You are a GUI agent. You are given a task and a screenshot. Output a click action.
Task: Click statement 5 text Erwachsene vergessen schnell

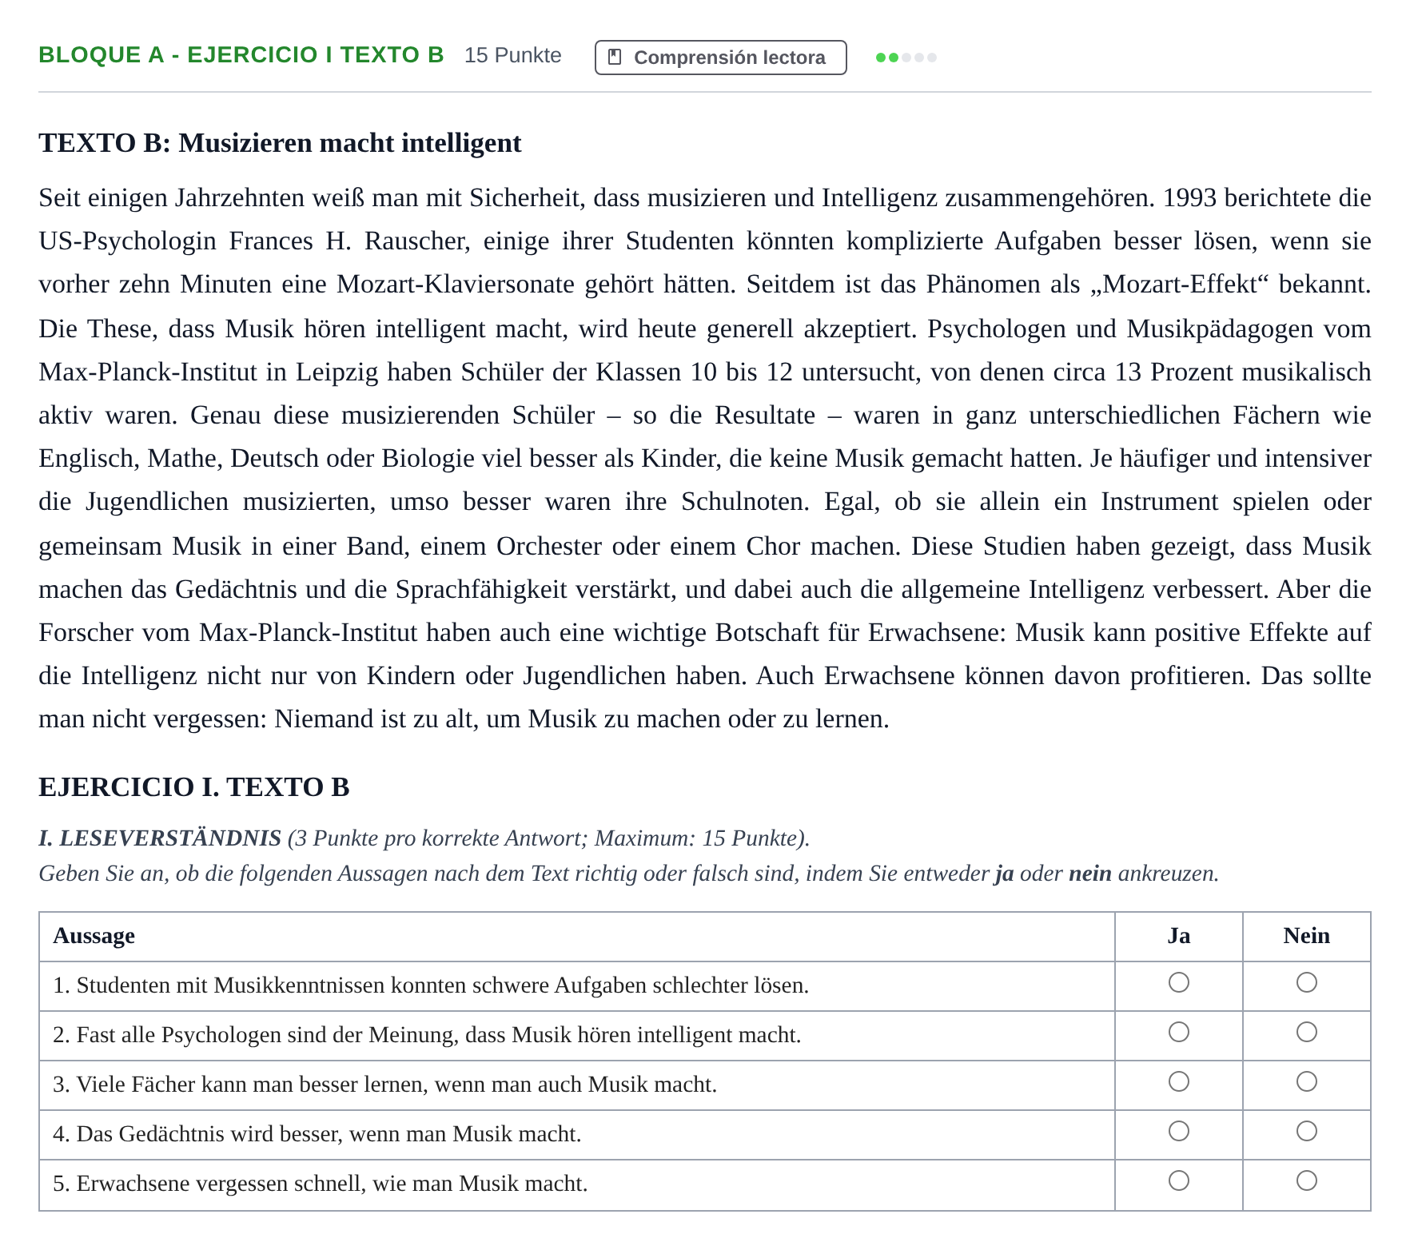321,1184
